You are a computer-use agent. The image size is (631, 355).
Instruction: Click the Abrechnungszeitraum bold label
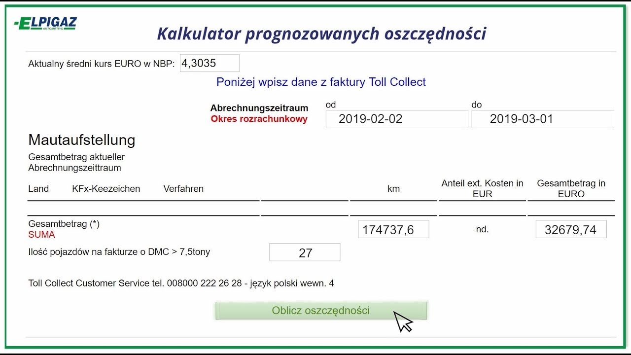[x=259, y=108]
